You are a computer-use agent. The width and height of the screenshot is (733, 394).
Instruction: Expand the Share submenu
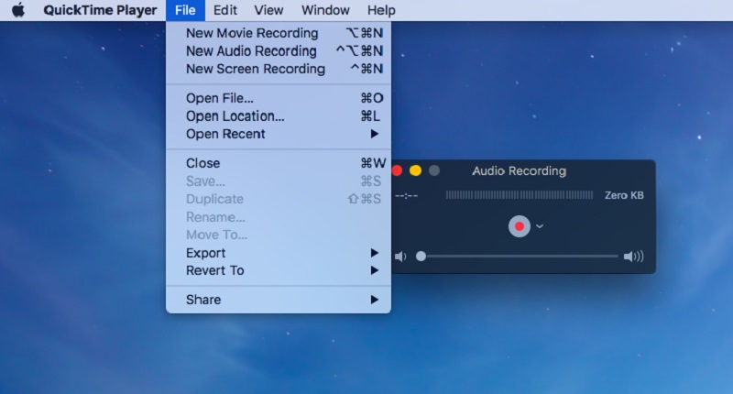(x=279, y=300)
